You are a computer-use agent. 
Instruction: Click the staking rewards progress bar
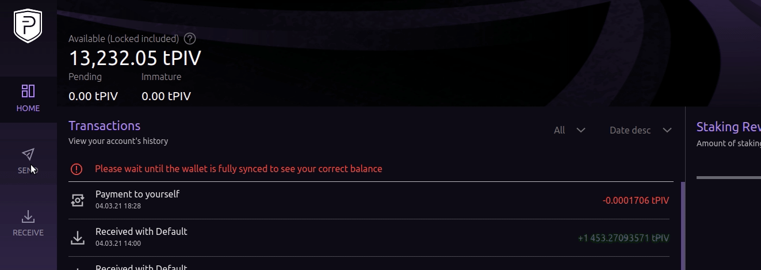pyautogui.click(x=728, y=177)
